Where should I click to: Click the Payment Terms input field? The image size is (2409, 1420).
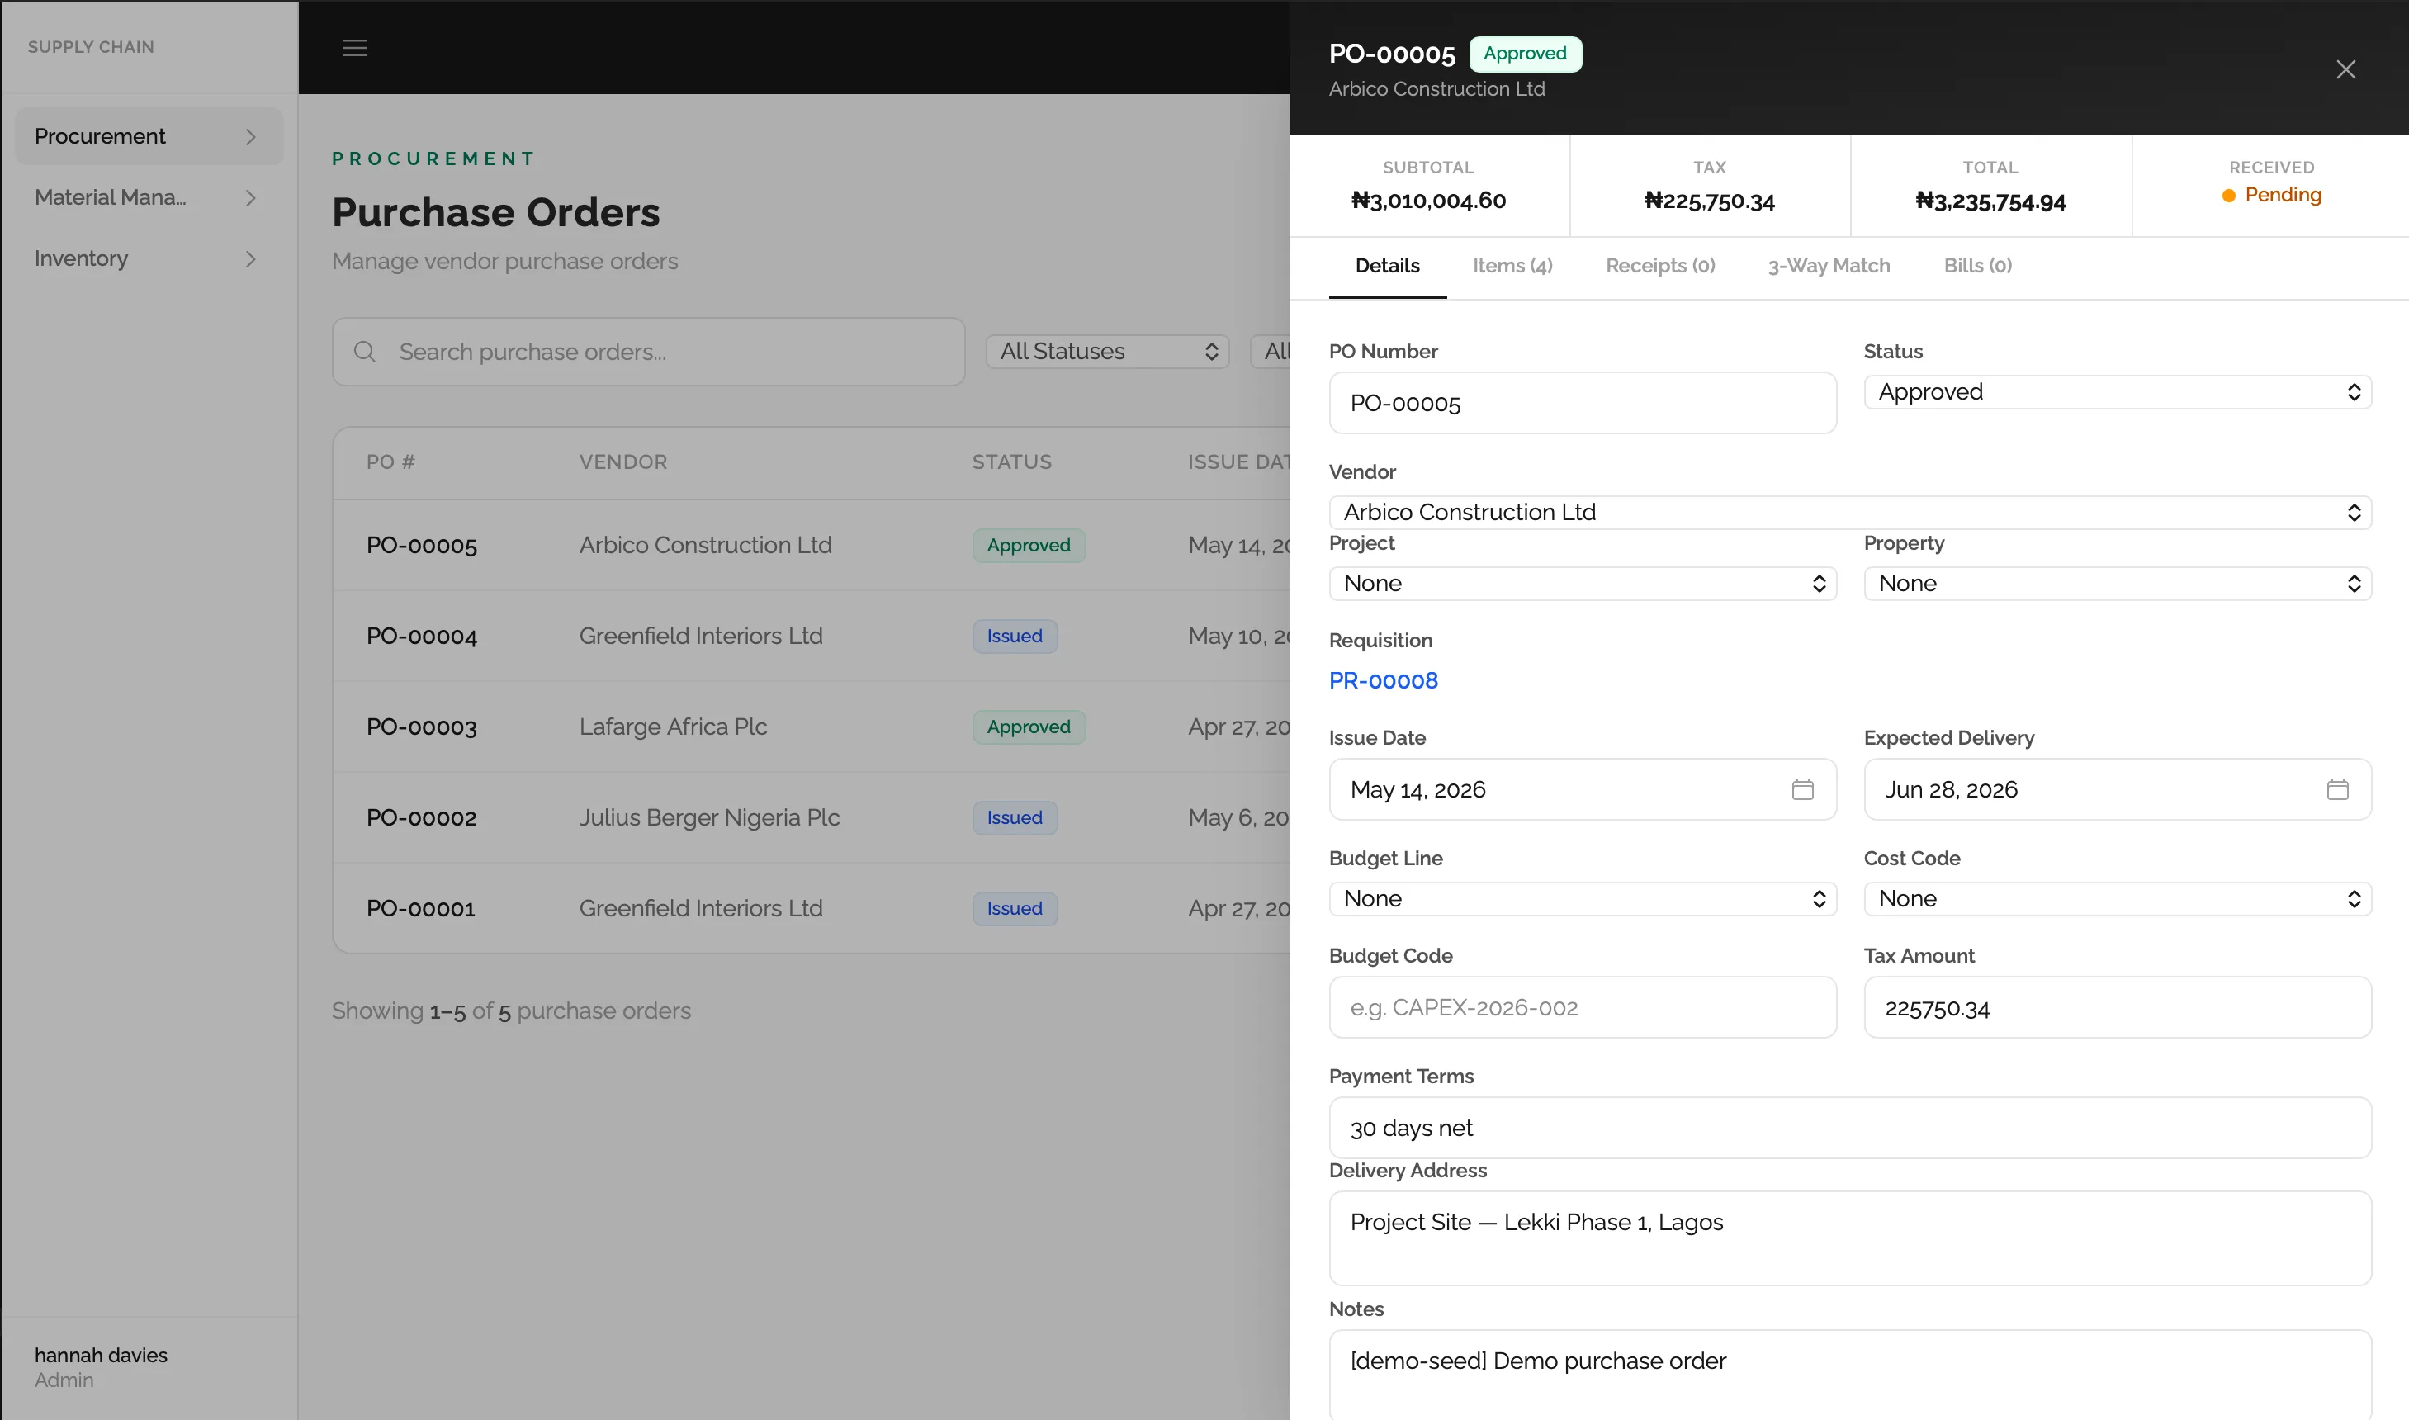pos(1849,1128)
